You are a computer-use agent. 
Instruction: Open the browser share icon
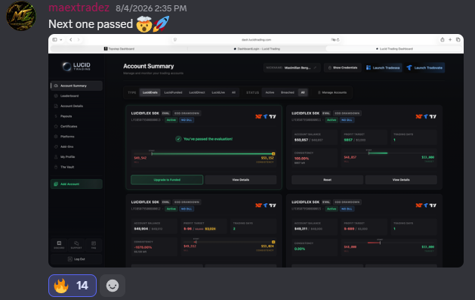(443, 40)
